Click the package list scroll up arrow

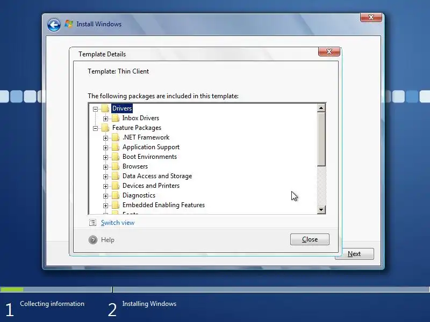click(321, 108)
